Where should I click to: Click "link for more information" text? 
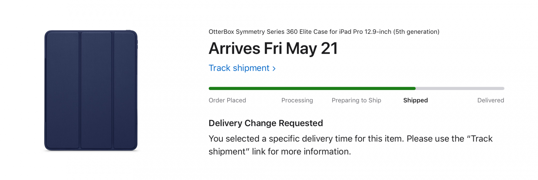pos(301,152)
